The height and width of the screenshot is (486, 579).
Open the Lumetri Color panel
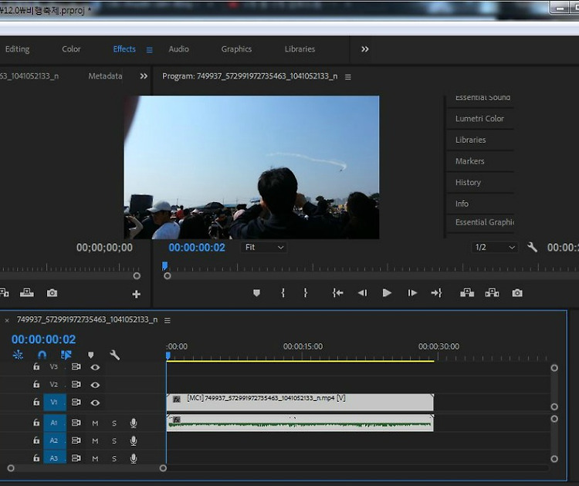pyautogui.click(x=479, y=119)
